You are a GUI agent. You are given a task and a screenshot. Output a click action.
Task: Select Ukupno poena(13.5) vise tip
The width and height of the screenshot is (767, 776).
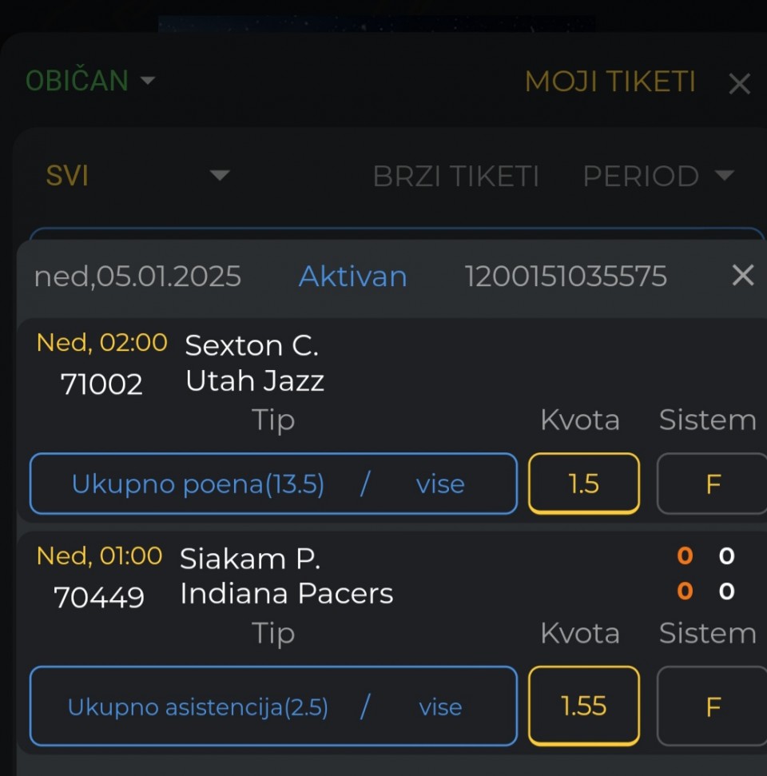273,484
